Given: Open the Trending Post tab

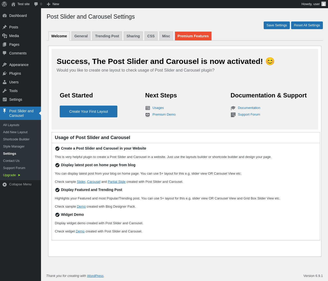Looking at the screenshot, I should point(107,36).
